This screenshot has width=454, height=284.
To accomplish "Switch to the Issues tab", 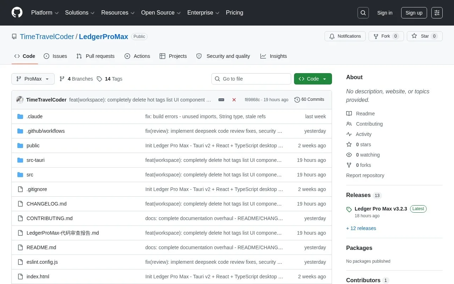I will click(x=55, y=56).
